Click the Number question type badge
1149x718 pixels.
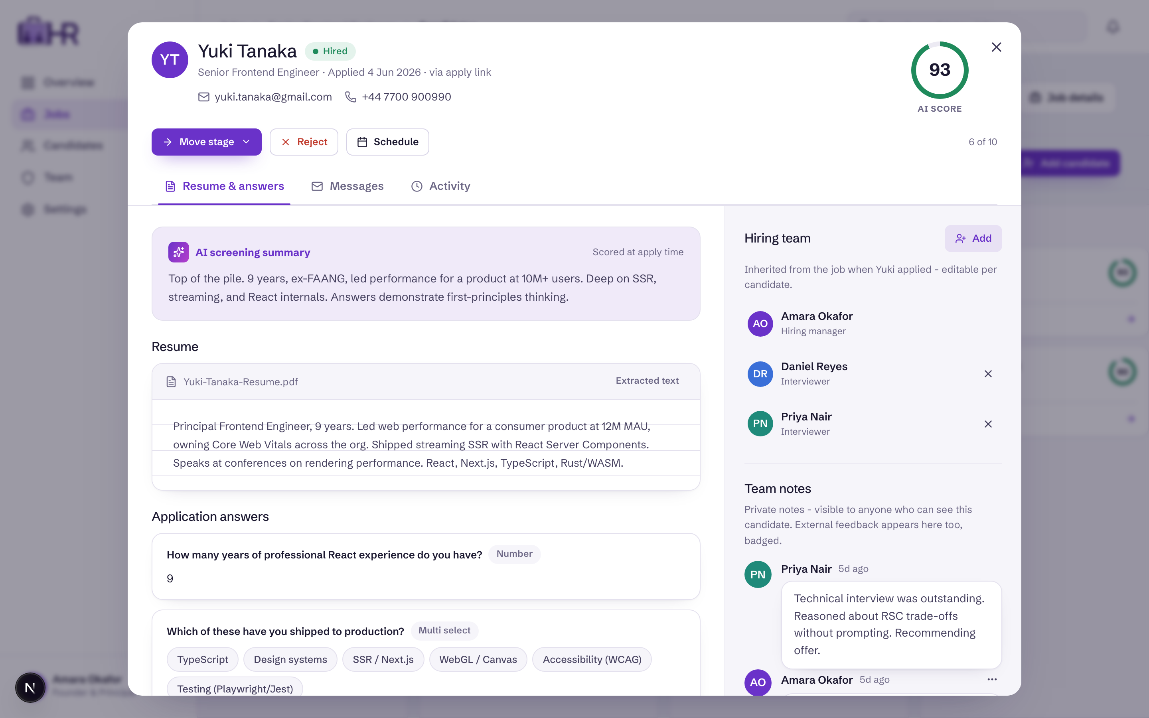[514, 554]
